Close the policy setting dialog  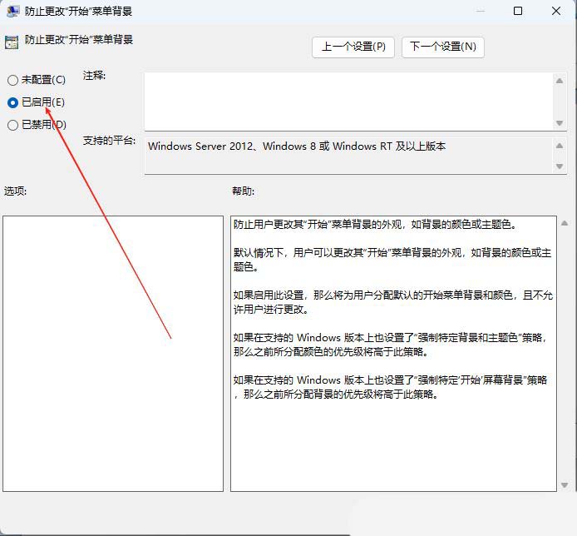point(556,12)
